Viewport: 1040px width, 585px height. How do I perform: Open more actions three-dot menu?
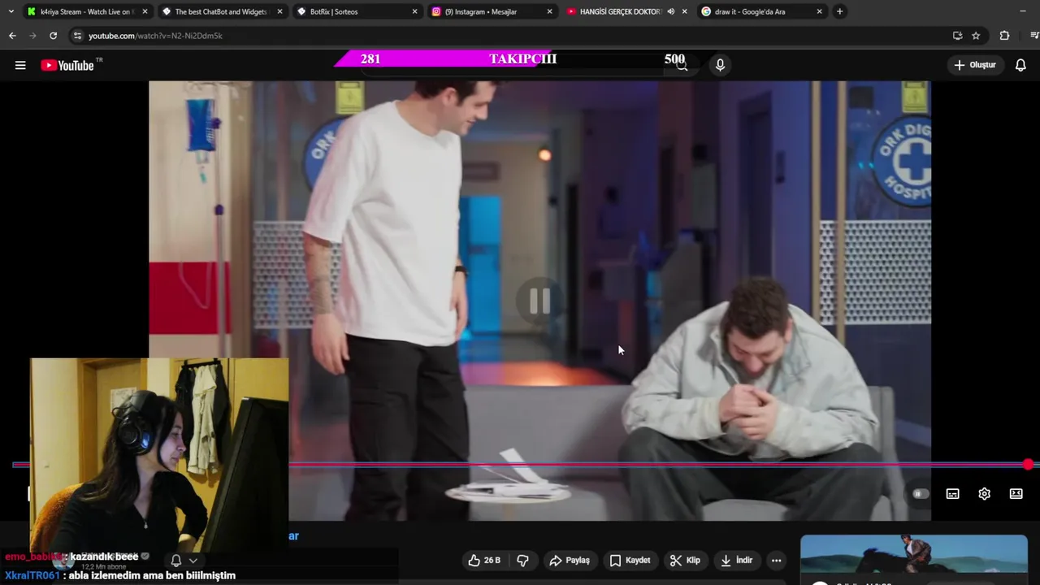coord(776,561)
